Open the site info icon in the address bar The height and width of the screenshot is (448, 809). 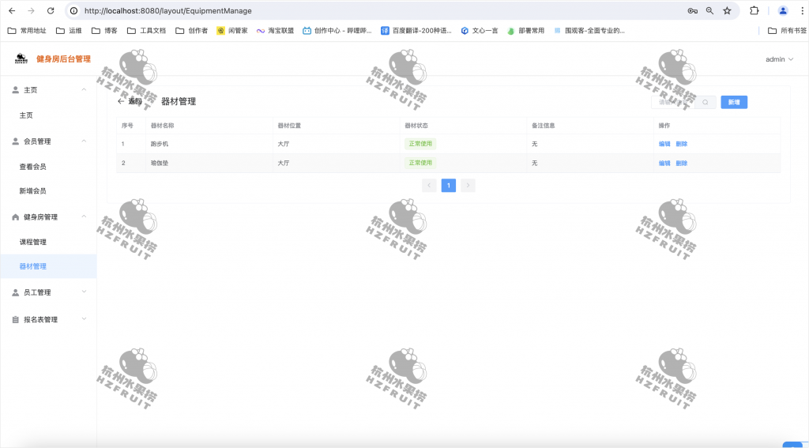tap(73, 11)
